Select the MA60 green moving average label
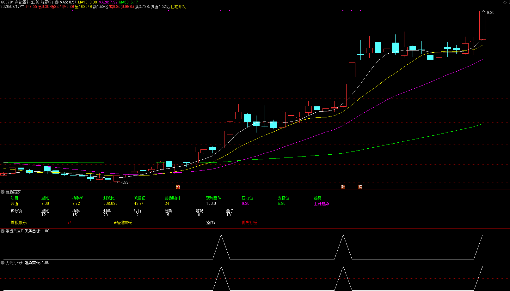Screen dimensions: 510x291 pos(128,2)
